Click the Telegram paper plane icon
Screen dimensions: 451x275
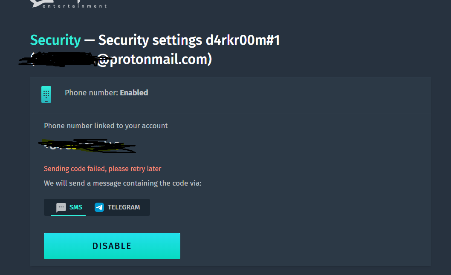(99, 207)
